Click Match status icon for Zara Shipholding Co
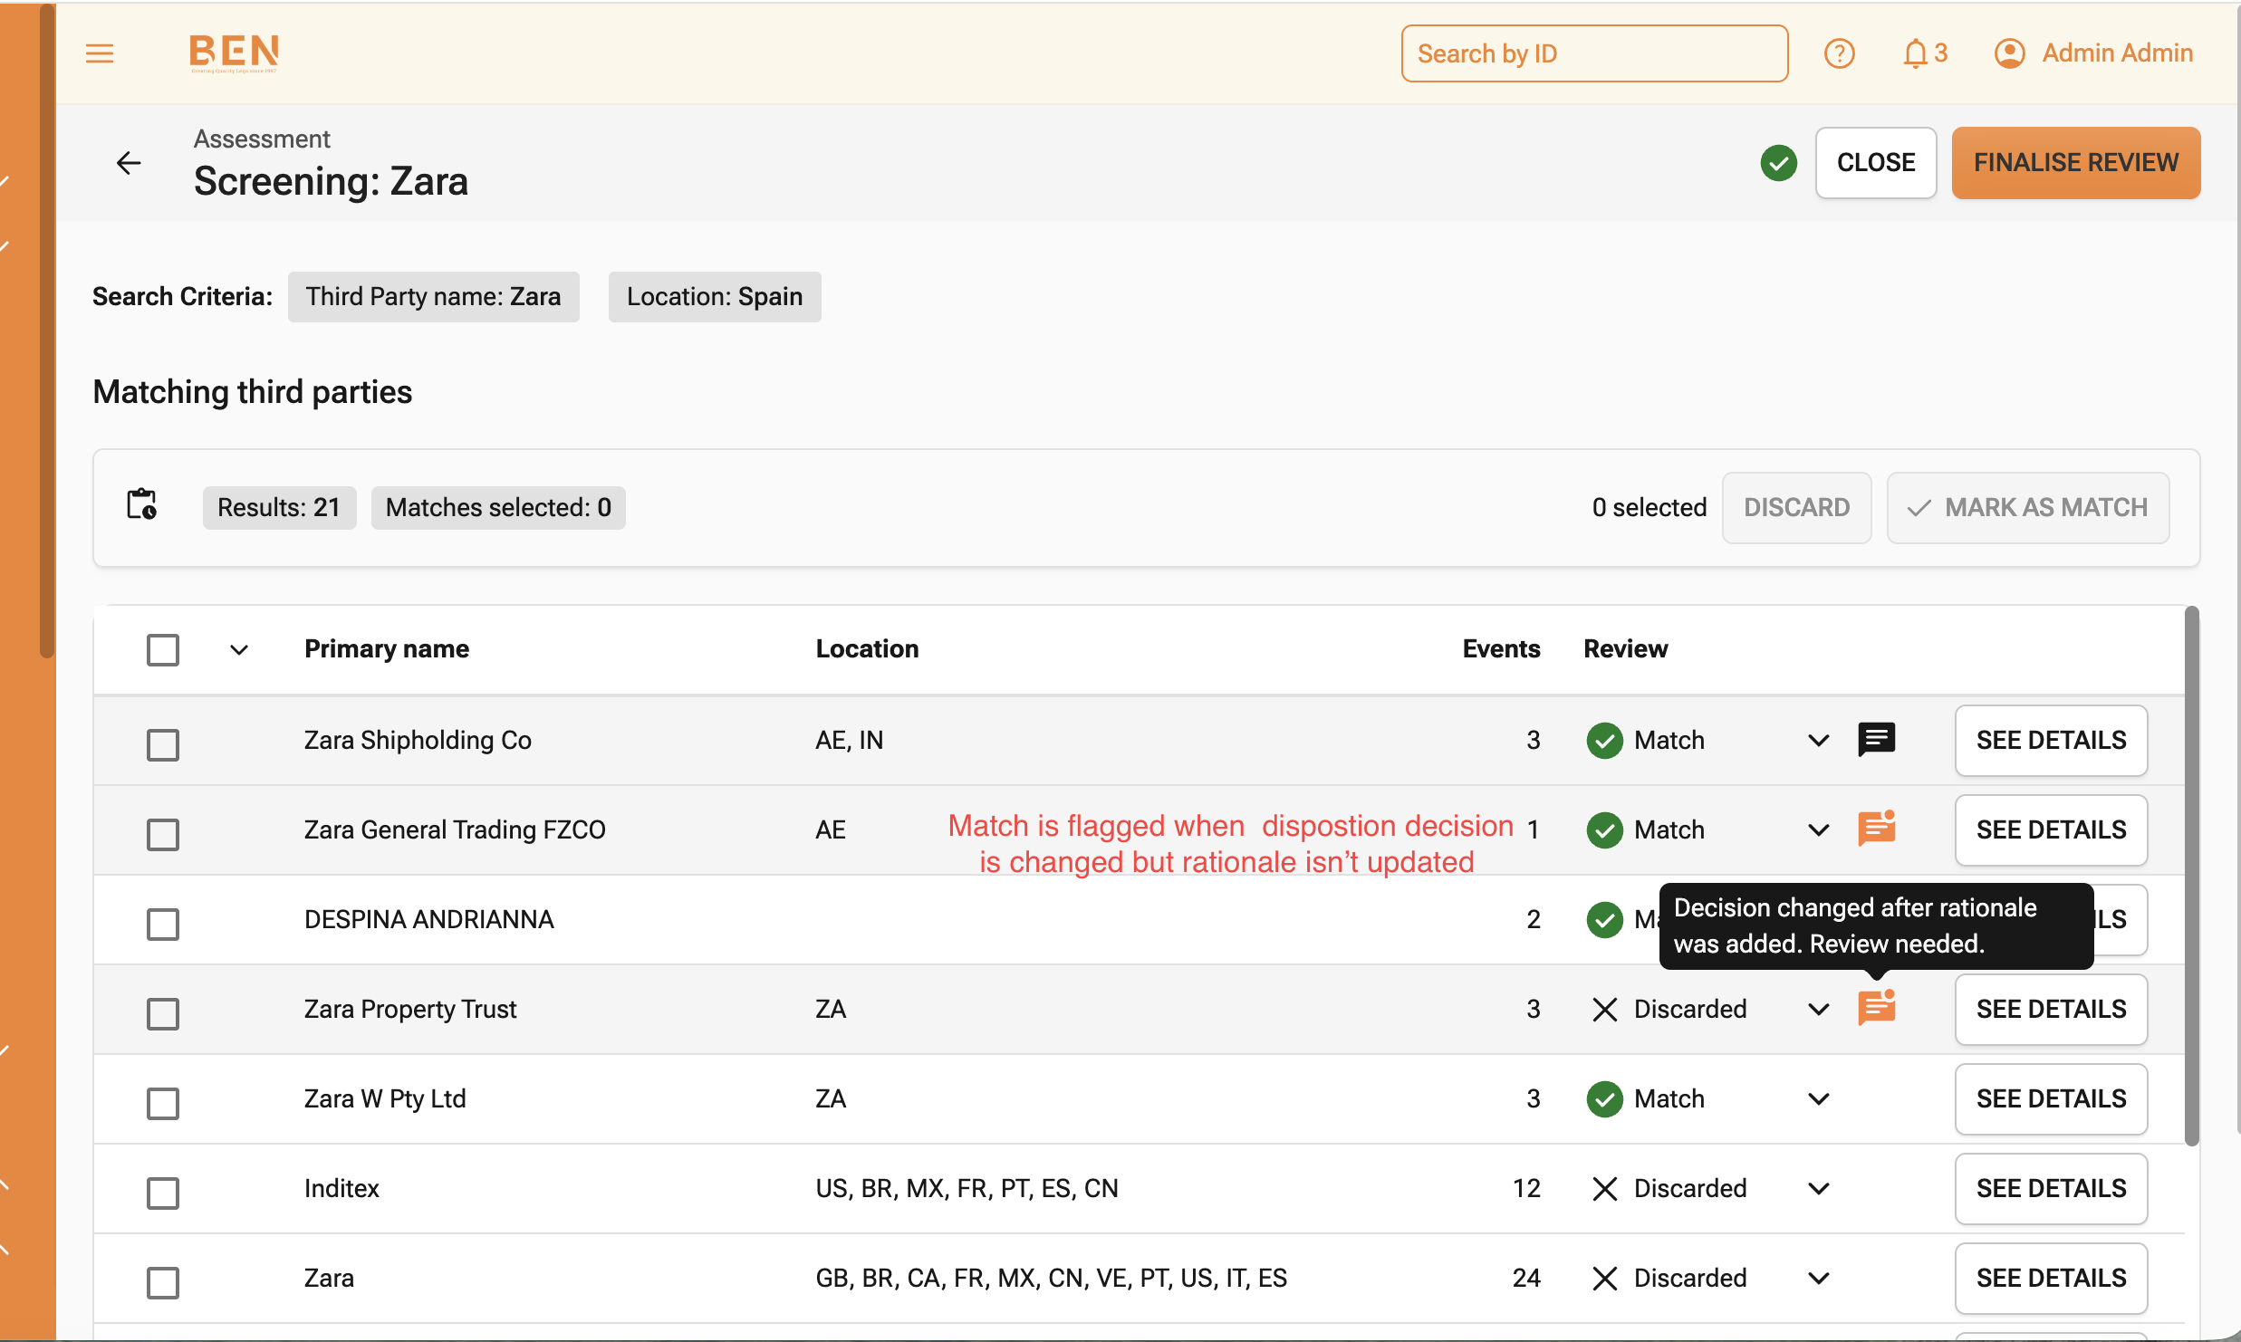 1604,741
